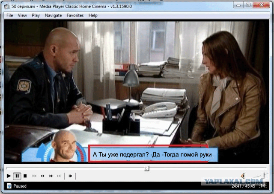This screenshot has width=274, height=194.
Task: Open the Help menu
Action: click(93, 15)
